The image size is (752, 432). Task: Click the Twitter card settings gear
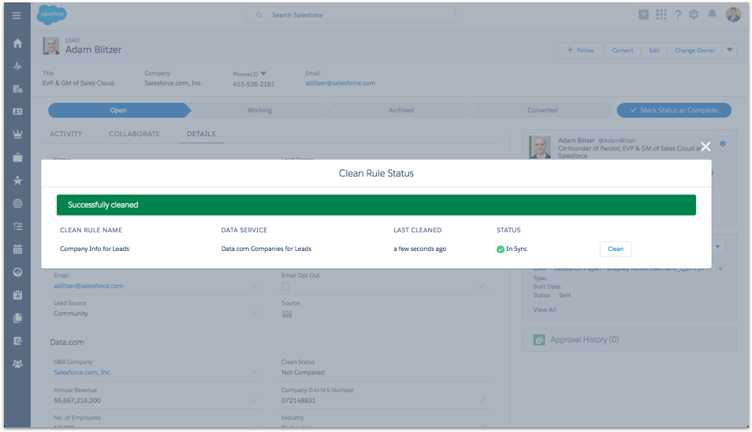coord(723,144)
